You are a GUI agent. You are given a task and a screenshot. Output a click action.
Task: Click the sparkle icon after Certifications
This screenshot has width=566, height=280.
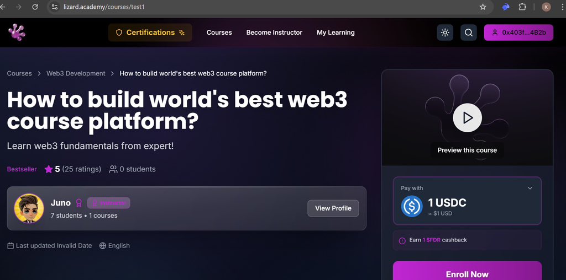pyautogui.click(x=181, y=33)
